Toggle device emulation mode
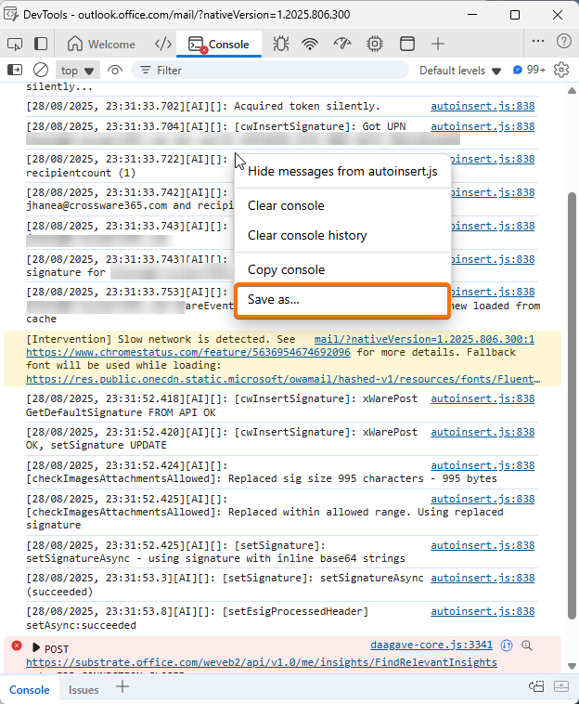Screen dimensions: 579x704 41,44
